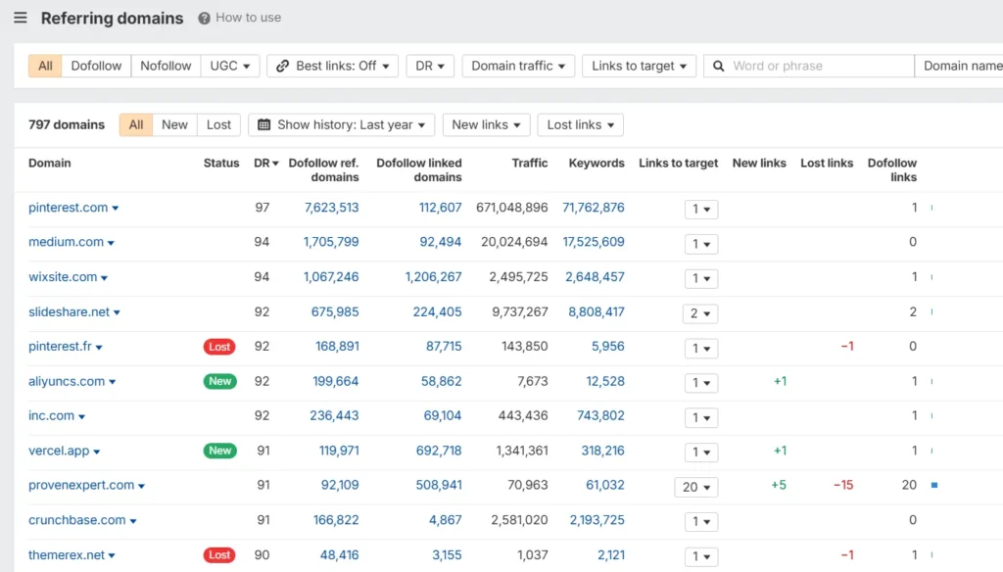1003x572 pixels.
Task: Click the −15 lost links for provenexpert.com
Action: (x=843, y=485)
